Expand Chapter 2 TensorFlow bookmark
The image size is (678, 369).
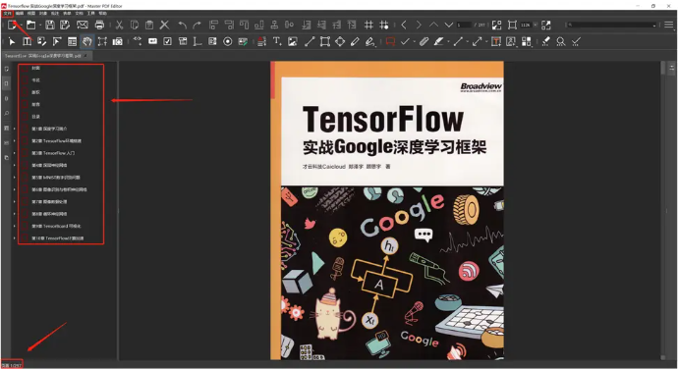pos(15,141)
